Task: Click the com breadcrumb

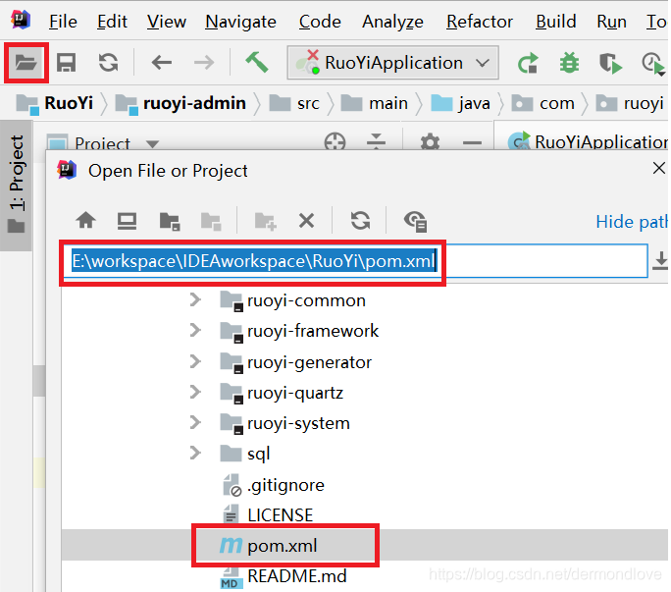Action: [x=543, y=103]
